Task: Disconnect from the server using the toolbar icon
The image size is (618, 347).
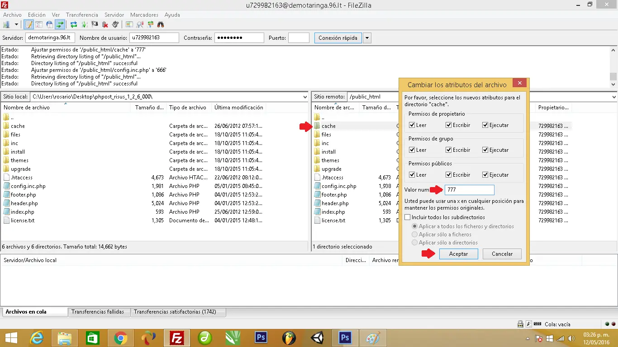Action: click(x=105, y=24)
